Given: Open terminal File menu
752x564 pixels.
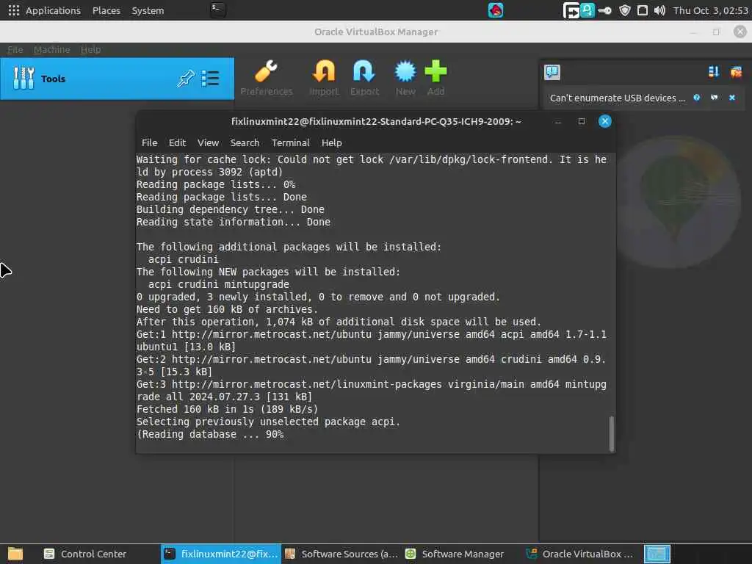Looking at the screenshot, I should click(149, 142).
